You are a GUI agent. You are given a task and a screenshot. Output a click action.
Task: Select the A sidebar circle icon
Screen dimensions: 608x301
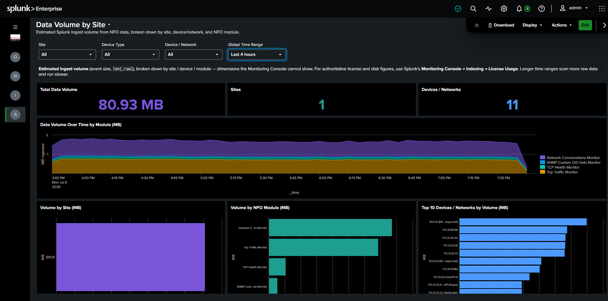pyautogui.click(x=15, y=115)
